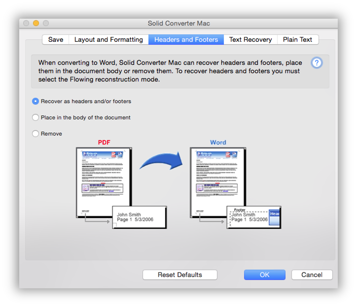Image resolution: width=357 pixels, height=307 pixels.
Task: Click the PDF page preview thumbnail
Action: tap(104, 183)
